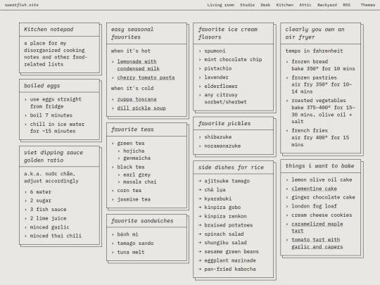Open tomato tart with garlic and capers link
380x285 pixels.
click(317, 243)
